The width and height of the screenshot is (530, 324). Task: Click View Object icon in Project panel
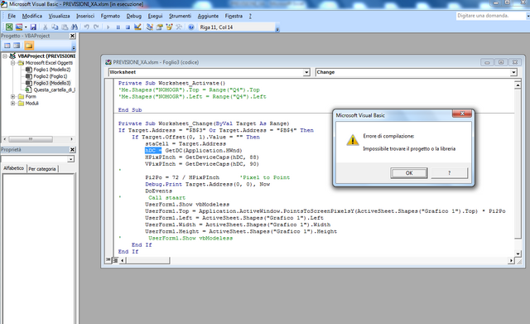[17, 46]
